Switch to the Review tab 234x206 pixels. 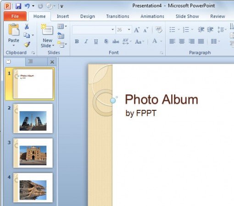[x=217, y=16]
